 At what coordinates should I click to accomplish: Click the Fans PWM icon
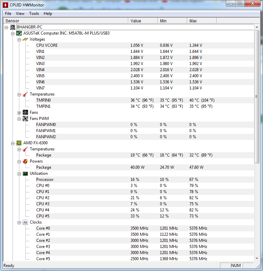(x=25, y=119)
